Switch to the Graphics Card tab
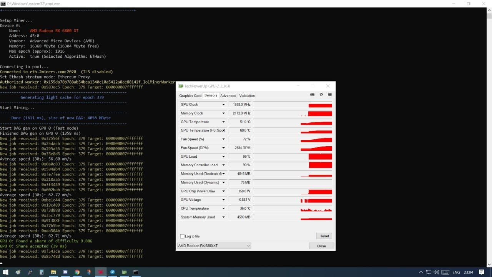The height and width of the screenshot is (277, 492). (x=190, y=96)
